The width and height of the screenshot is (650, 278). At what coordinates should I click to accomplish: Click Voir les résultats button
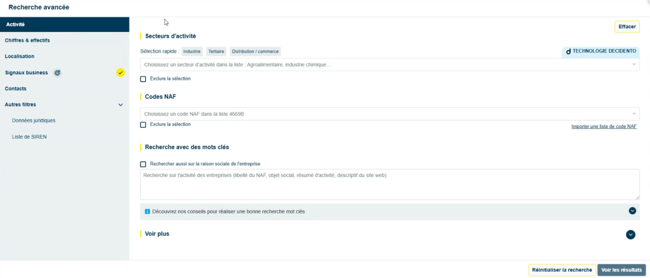coord(621,270)
